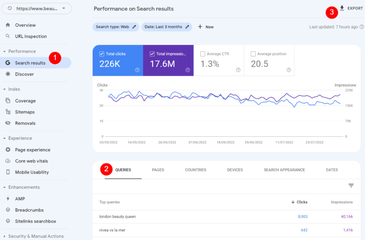Switch to the DEVICES tab

tap(235, 170)
